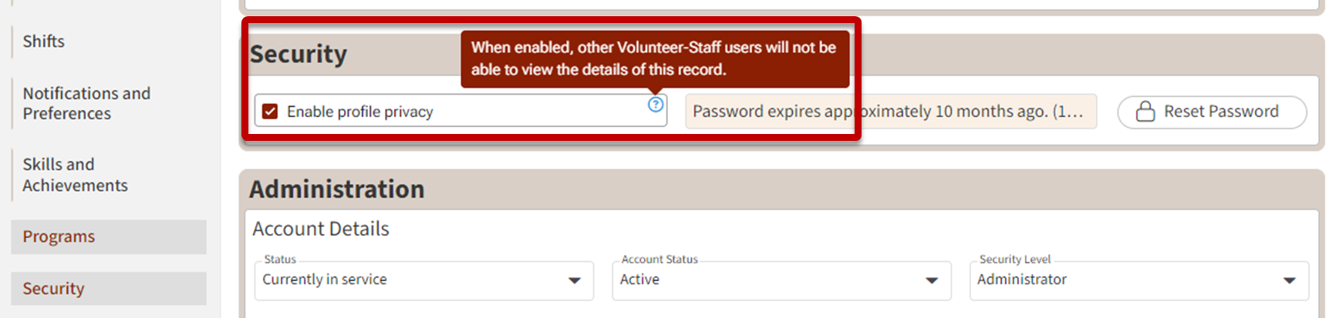Click the padlock icon on Reset Password

(1145, 112)
